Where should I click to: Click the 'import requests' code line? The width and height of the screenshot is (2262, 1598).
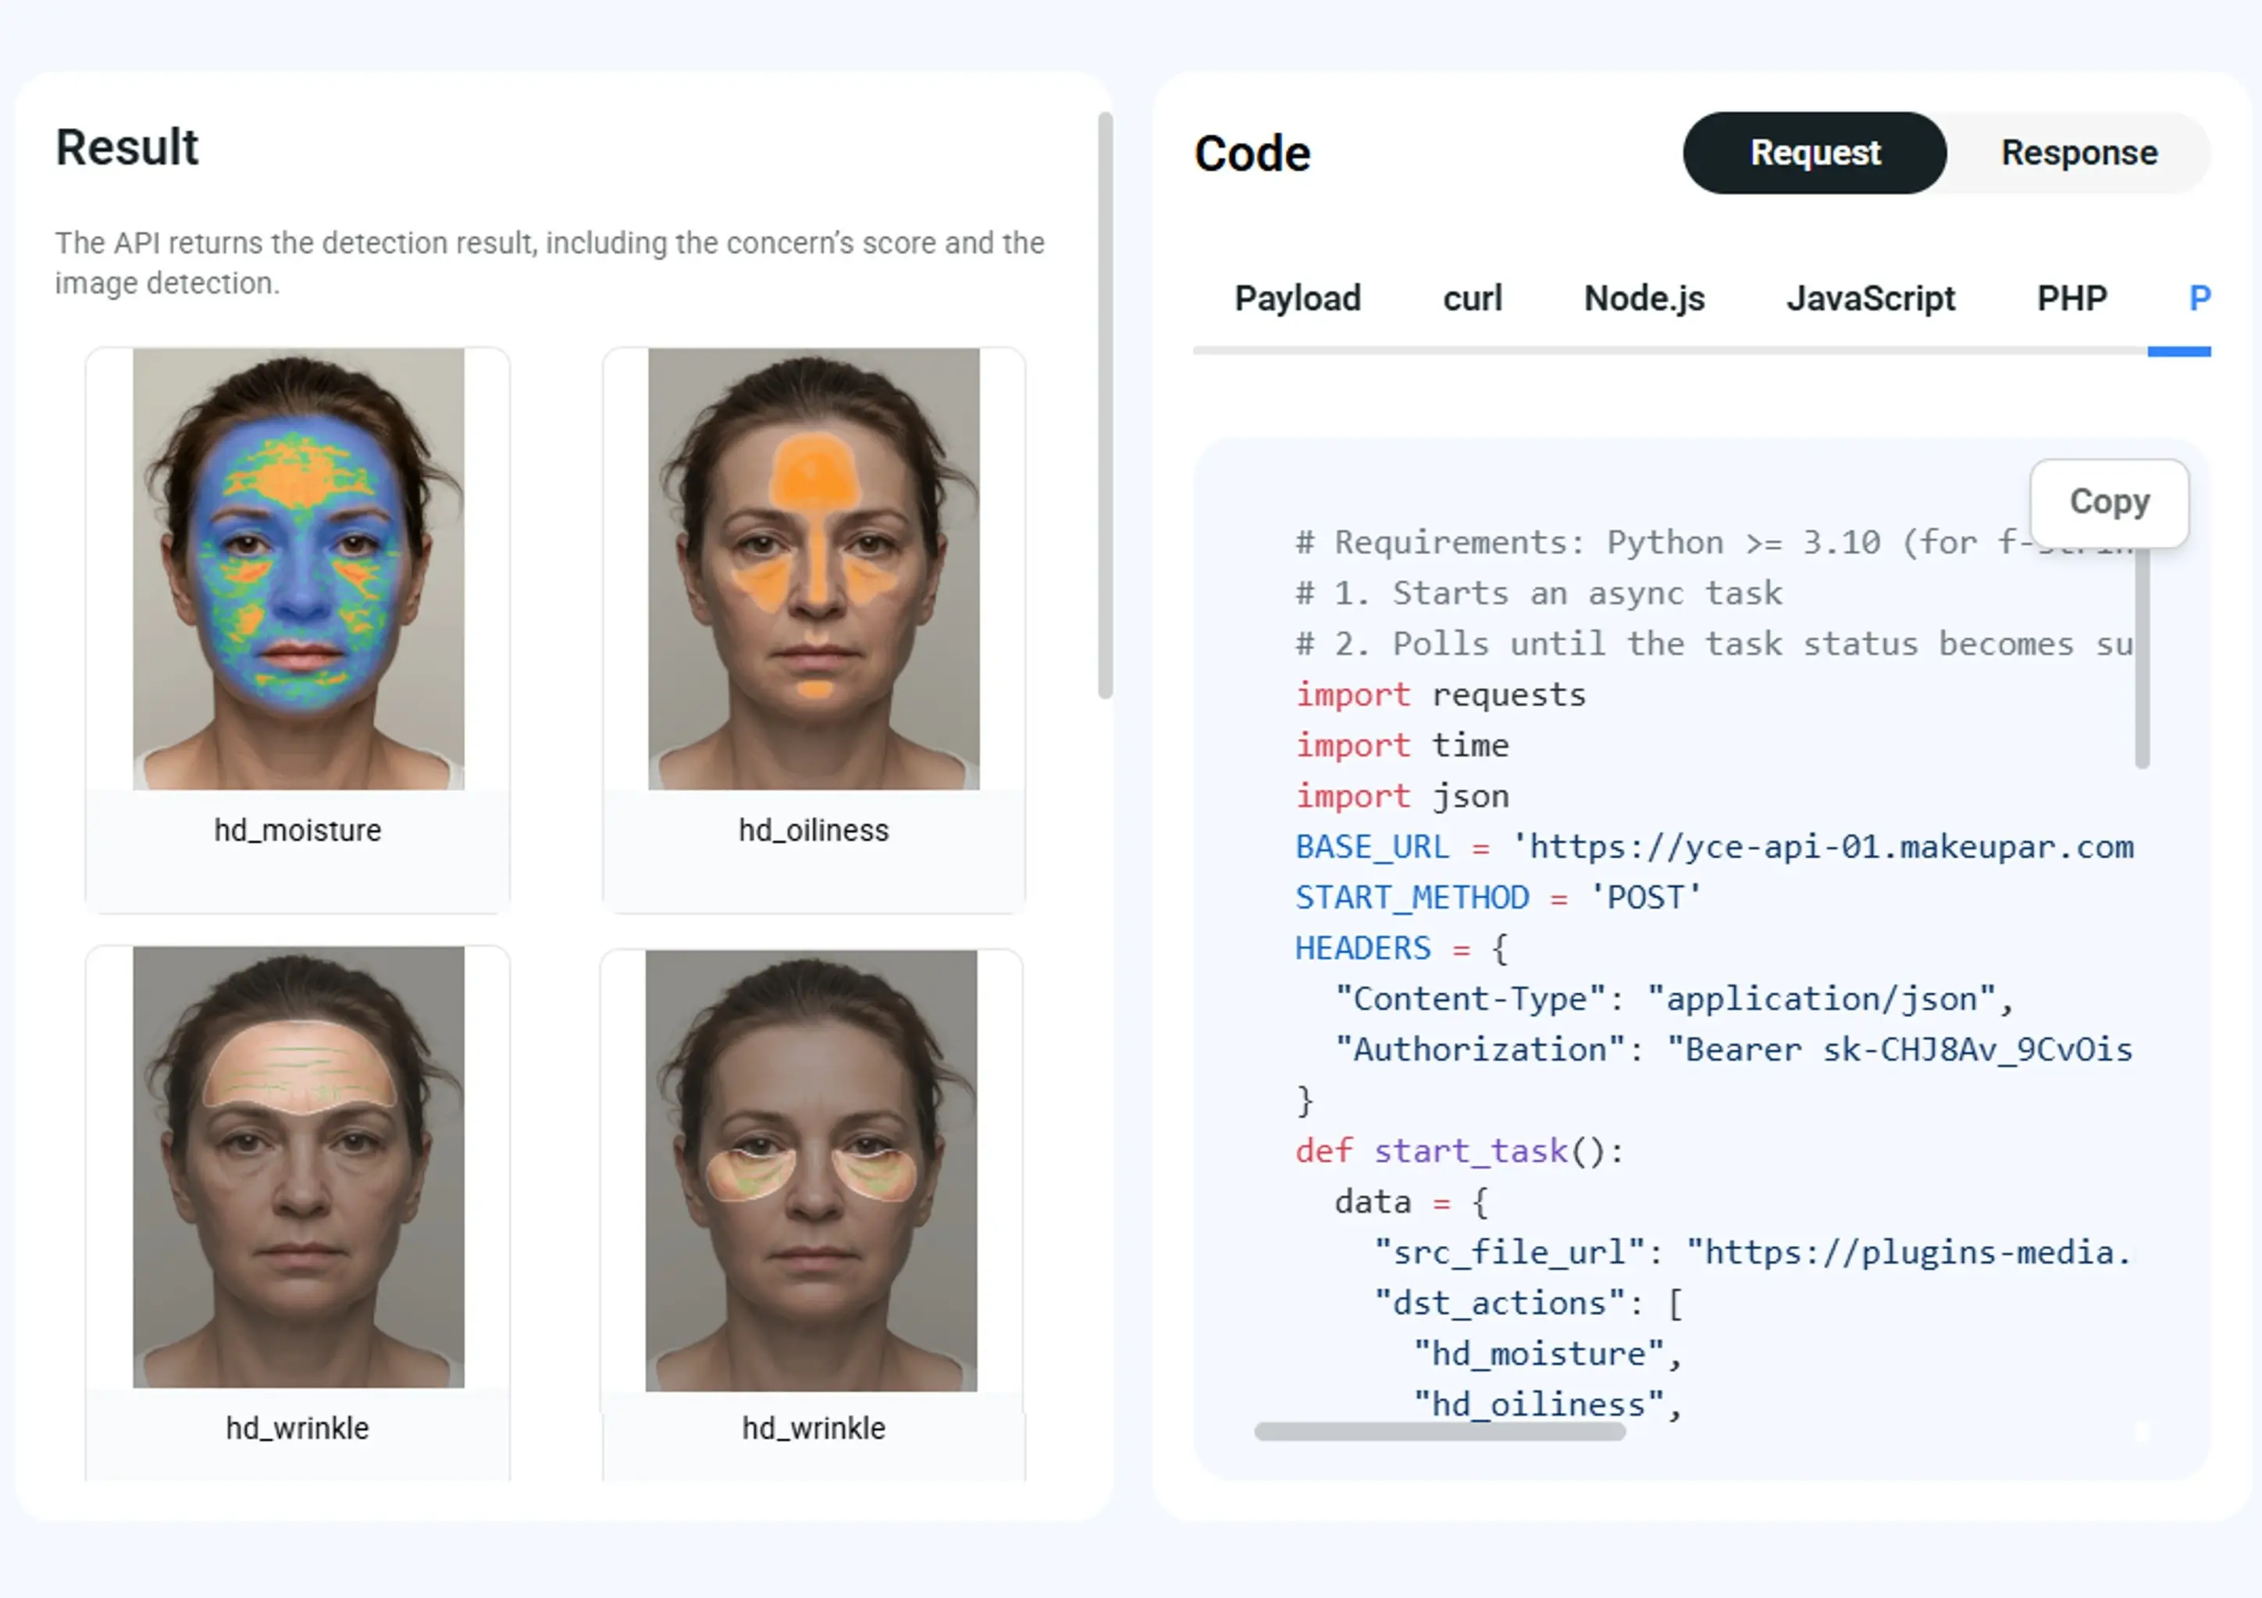coord(1441,695)
